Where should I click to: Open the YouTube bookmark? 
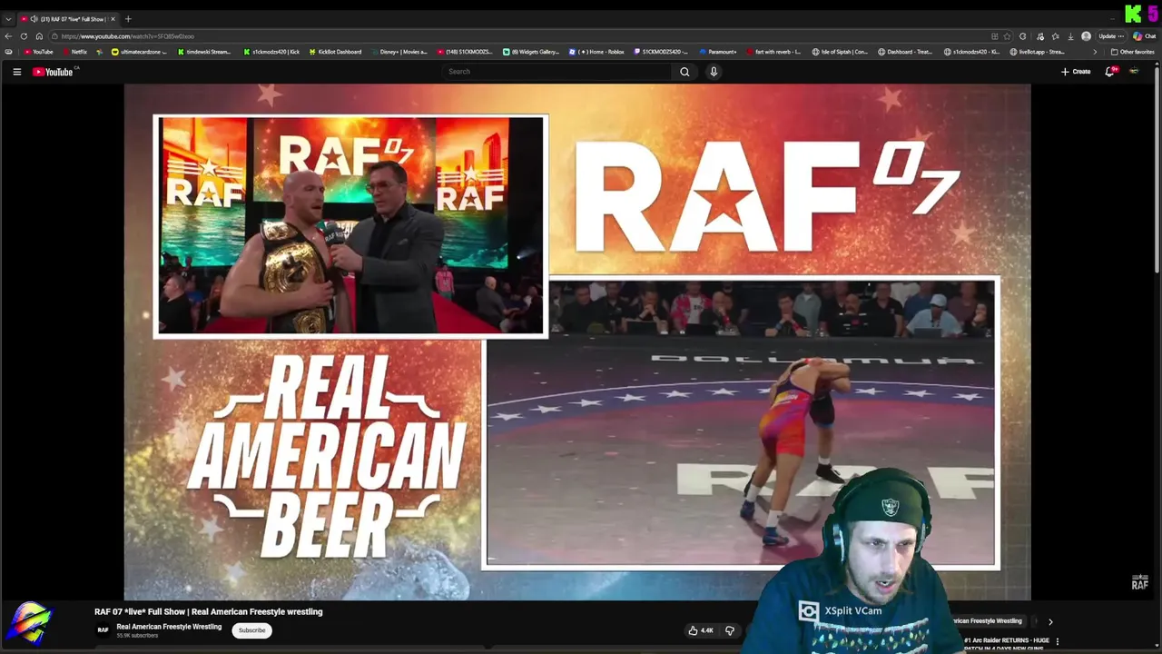(39, 52)
